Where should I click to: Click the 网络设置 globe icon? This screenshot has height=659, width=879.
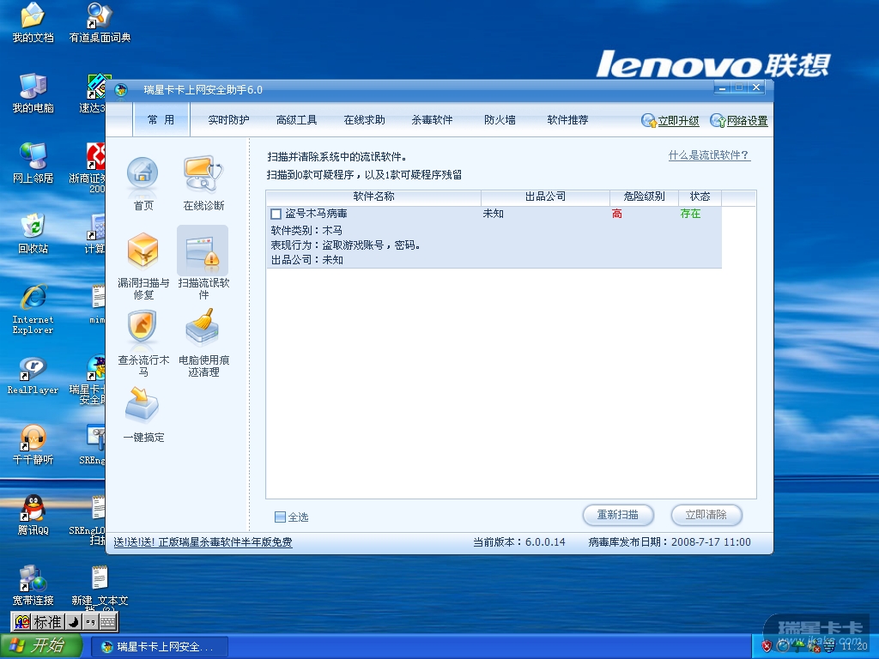pos(718,120)
